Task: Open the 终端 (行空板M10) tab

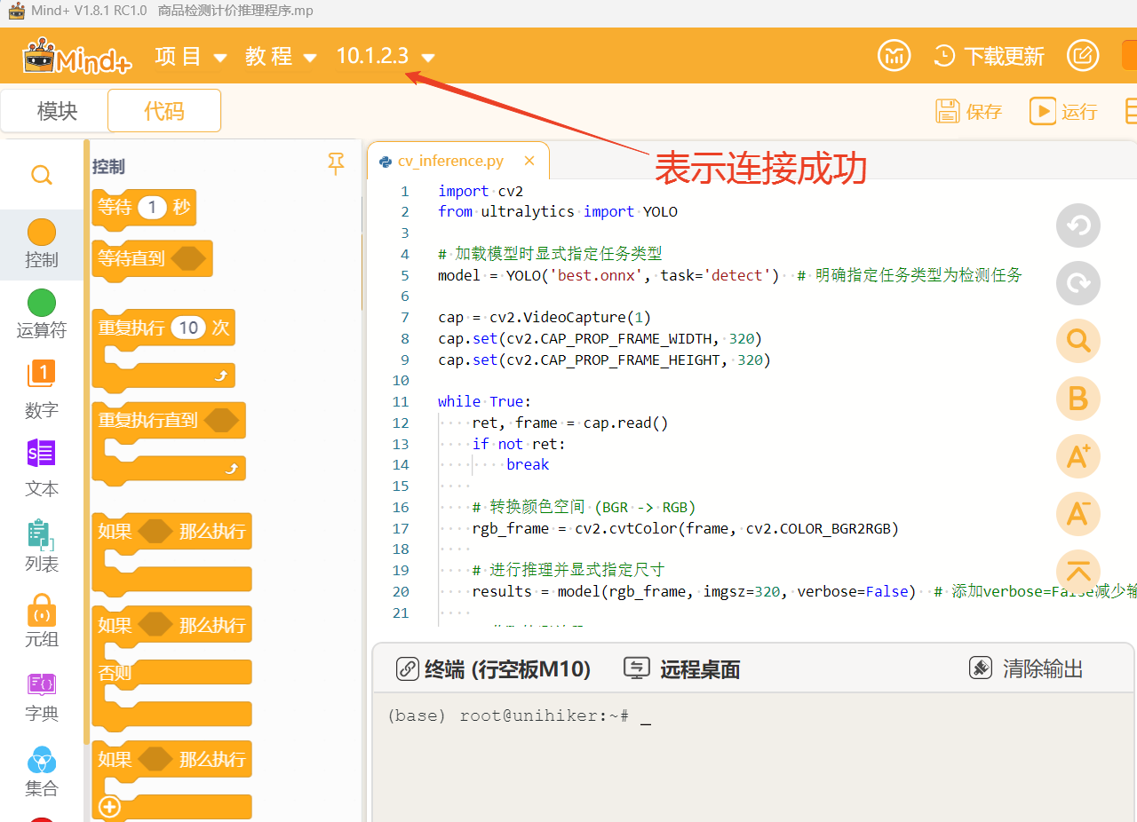Action: click(x=493, y=669)
